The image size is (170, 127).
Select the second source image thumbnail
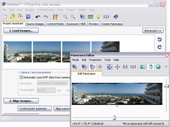click(47, 52)
